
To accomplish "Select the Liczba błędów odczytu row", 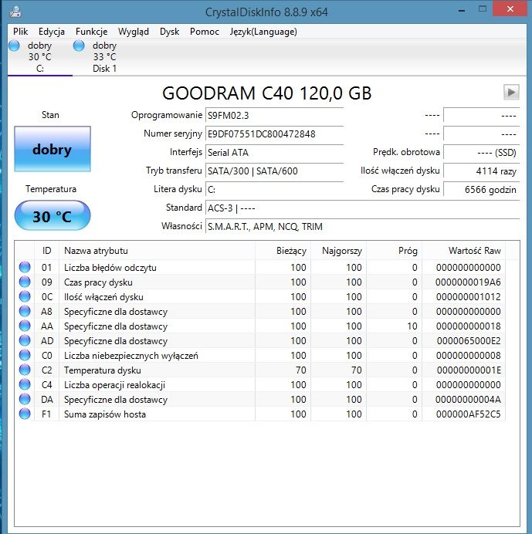I will click(260, 267).
